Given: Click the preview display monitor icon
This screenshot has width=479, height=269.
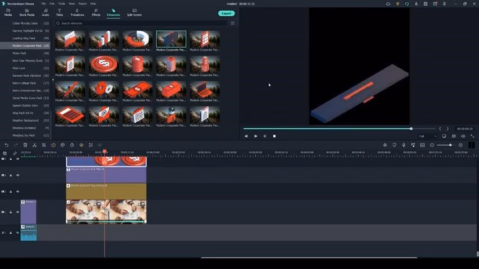Looking at the screenshot, I should point(444,136).
